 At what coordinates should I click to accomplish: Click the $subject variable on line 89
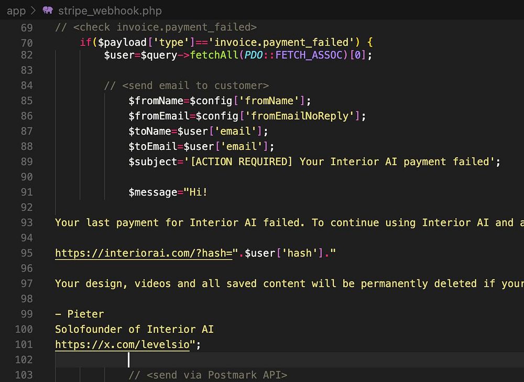tap(152, 162)
